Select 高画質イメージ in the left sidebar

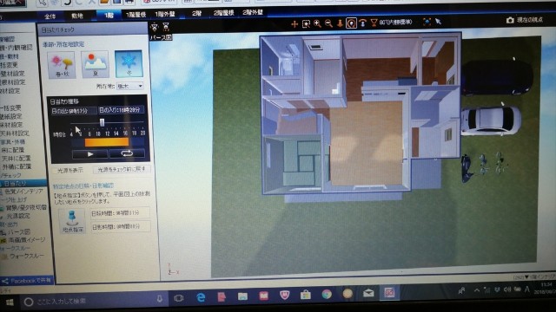23,240
